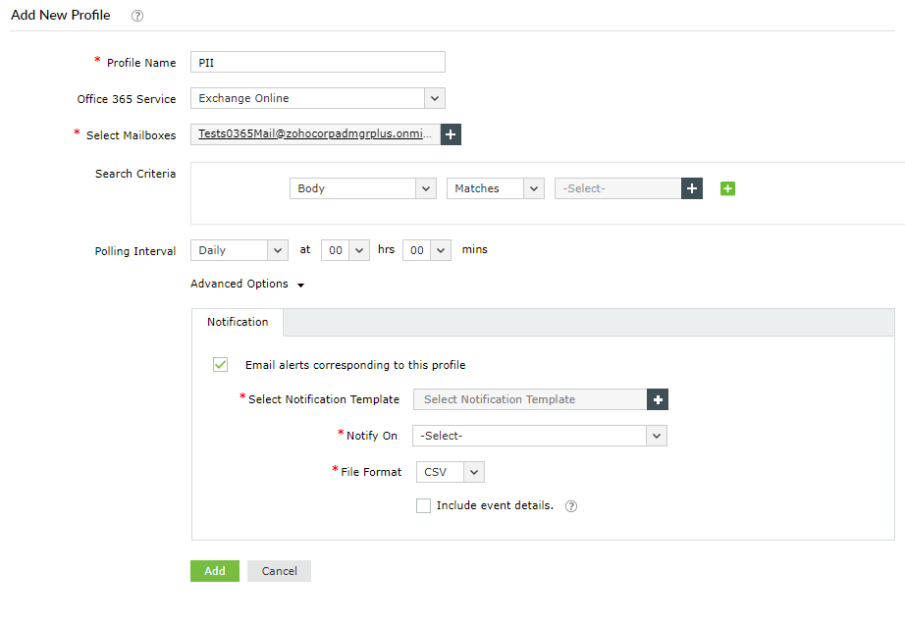Open the Matches condition dropdown
This screenshot has height=626, width=905.
(x=495, y=188)
